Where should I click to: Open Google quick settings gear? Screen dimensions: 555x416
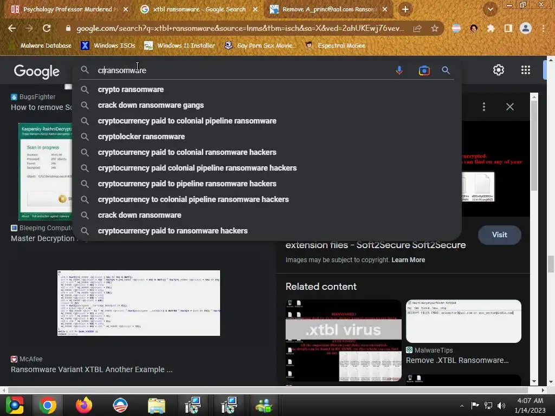pyautogui.click(x=499, y=70)
